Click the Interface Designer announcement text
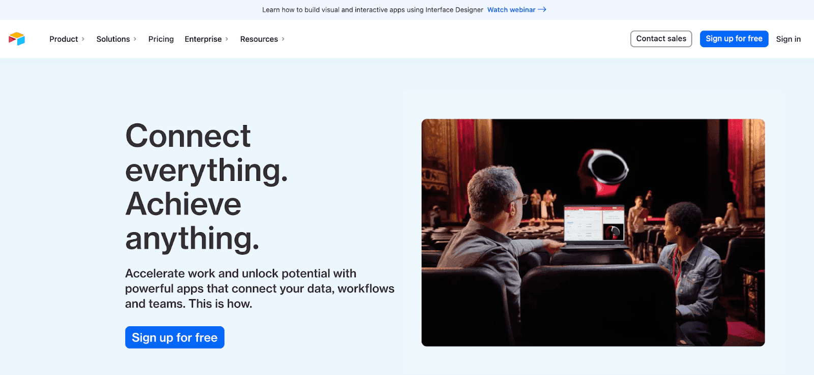Image resolution: width=814 pixels, height=375 pixels. click(372, 10)
